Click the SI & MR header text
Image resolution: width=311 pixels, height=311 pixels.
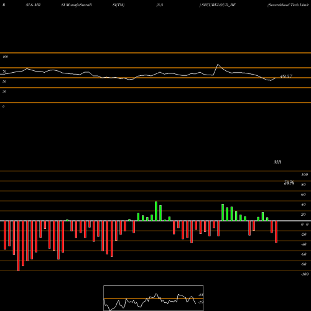33,5
